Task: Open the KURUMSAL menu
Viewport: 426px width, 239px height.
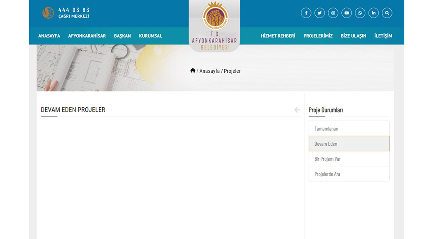Action: tap(150, 36)
